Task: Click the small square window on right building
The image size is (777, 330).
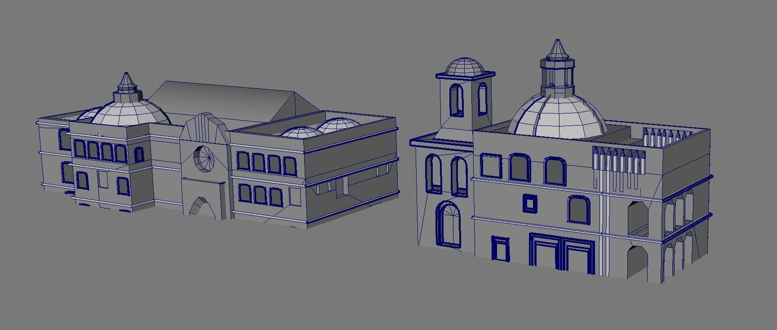Action: click(x=530, y=203)
